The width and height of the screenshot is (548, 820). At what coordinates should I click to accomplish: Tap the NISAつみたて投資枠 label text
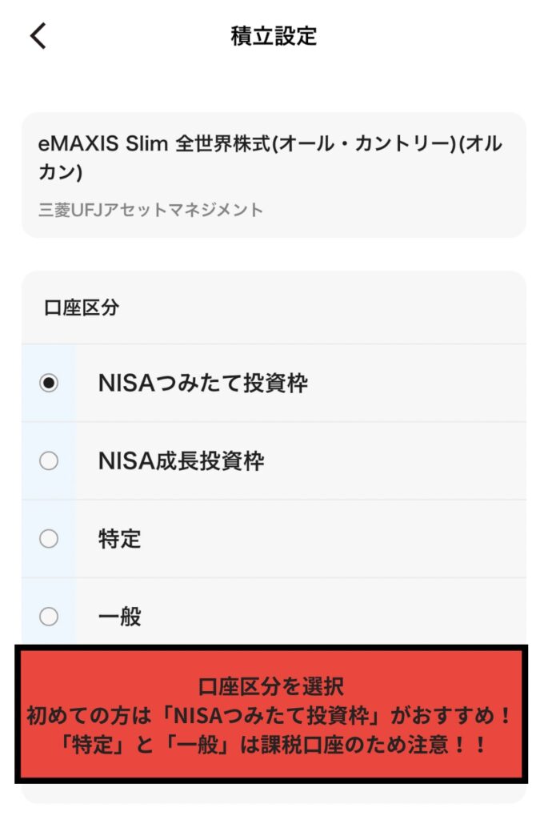(203, 384)
